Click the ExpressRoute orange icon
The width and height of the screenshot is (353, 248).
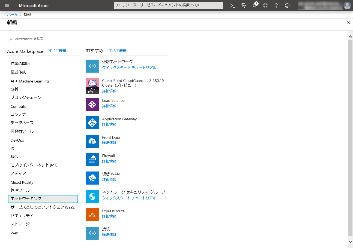pos(92,215)
